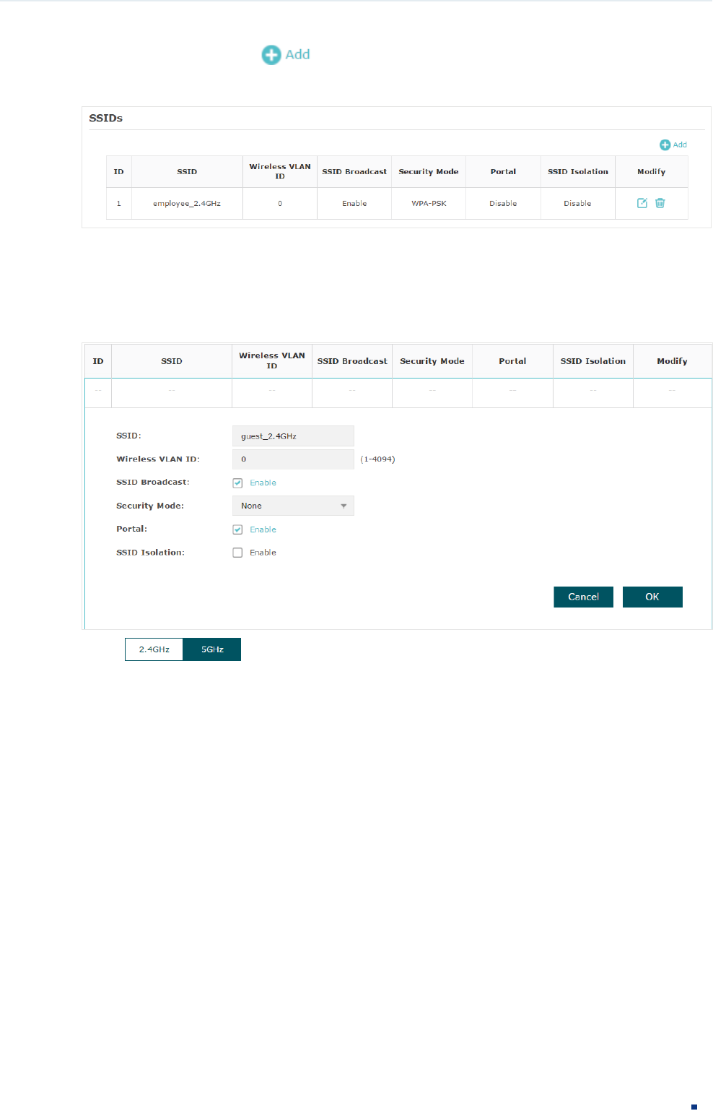Toggle SSID Broadcast Enable checkbox
Viewport: 713px width, 1111px height.
click(237, 483)
